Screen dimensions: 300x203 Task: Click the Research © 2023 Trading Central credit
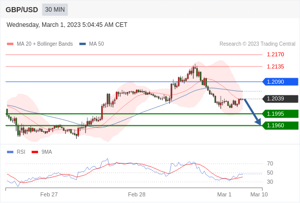coord(257,44)
